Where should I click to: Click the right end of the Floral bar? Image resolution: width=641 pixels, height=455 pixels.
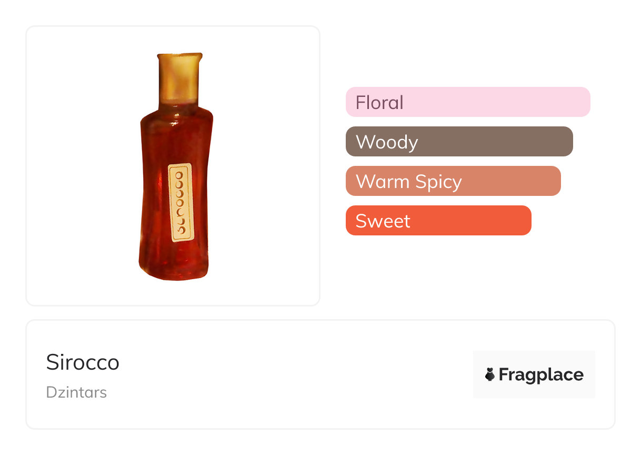pyautogui.click(x=582, y=102)
